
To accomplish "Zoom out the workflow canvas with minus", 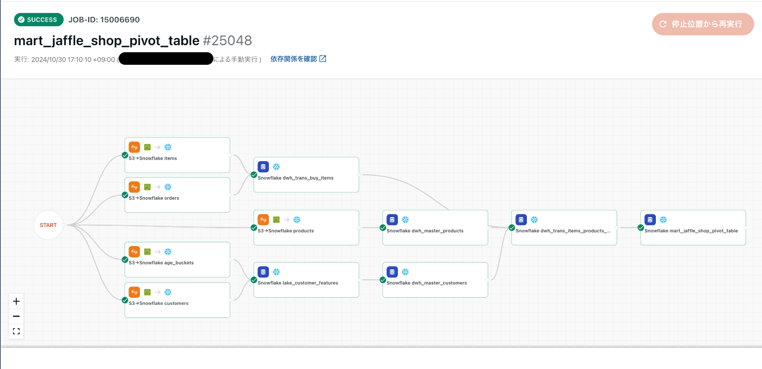I will 16,316.
